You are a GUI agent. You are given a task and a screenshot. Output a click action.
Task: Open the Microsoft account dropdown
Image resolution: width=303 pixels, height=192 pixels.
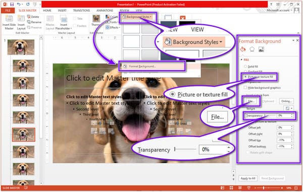tap(291, 10)
